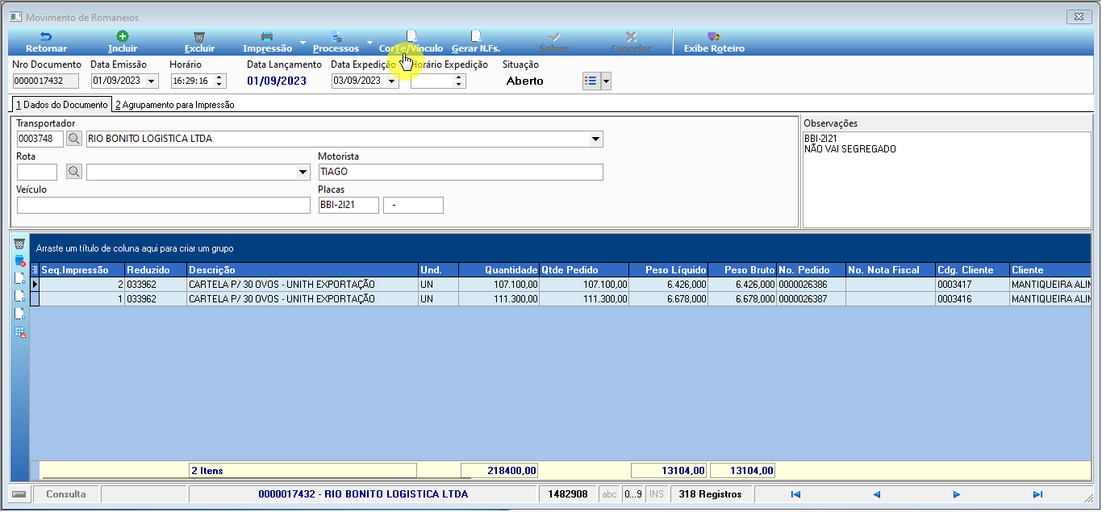Go to the last record navigation button

1037,494
